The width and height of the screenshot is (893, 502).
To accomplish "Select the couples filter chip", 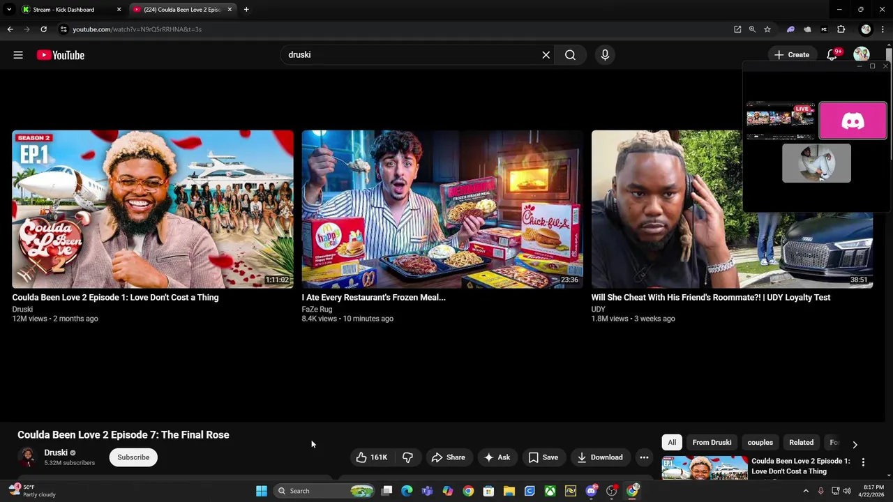I will pyautogui.click(x=760, y=442).
